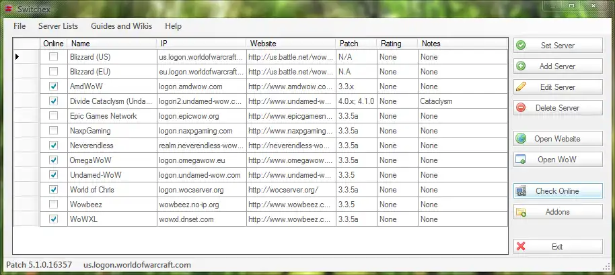Click the '3.3.x' patch cell for AmdWoW

click(x=357, y=87)
